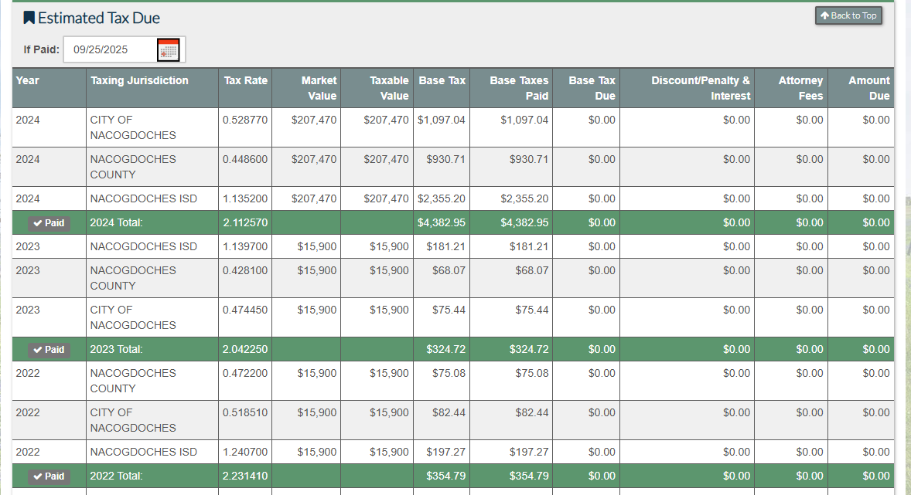Select the Taxing Jurisdiction column header
This screenshot has width=911, height=495.
(139, 80)
